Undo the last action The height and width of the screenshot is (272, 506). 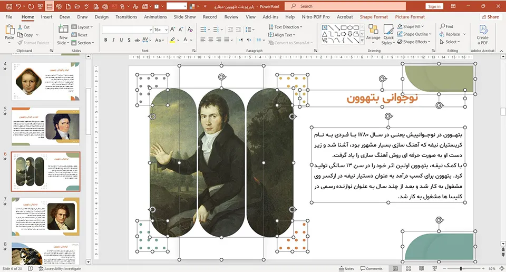[18, 6]
